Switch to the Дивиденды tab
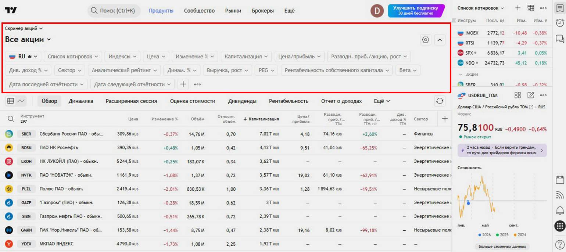This screenshot has width=566, height=252. click(x=242, y=101)
